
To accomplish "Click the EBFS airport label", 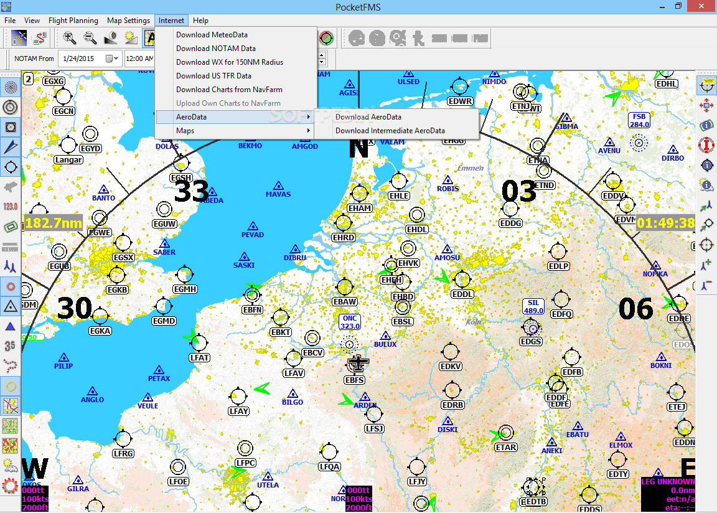I will pyautogui.click(x=355, y=380).
